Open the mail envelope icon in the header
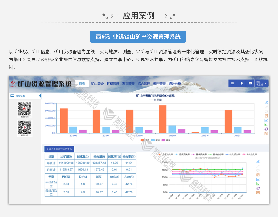 pyautogui.click(x=250, y=83)
